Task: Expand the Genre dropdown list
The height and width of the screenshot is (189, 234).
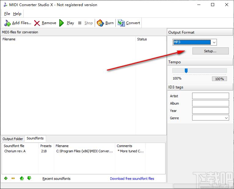Action: [x=226, y=118]
